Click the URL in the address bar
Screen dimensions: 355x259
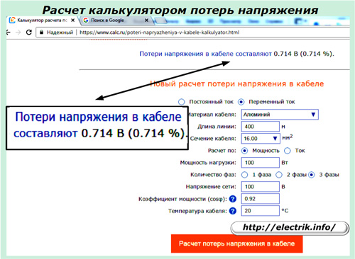tap(159, 33)
